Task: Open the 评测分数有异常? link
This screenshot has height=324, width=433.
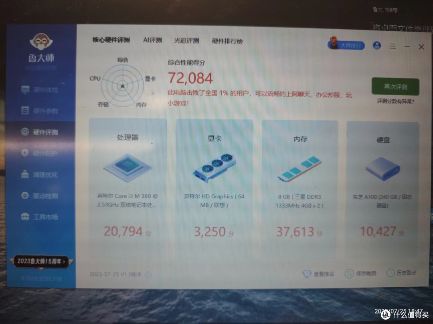Action: 395,101
